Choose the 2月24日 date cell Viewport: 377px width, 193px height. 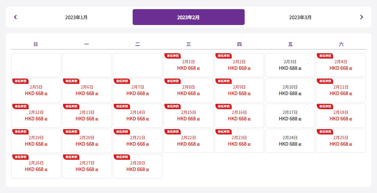[x=290, y=141]
